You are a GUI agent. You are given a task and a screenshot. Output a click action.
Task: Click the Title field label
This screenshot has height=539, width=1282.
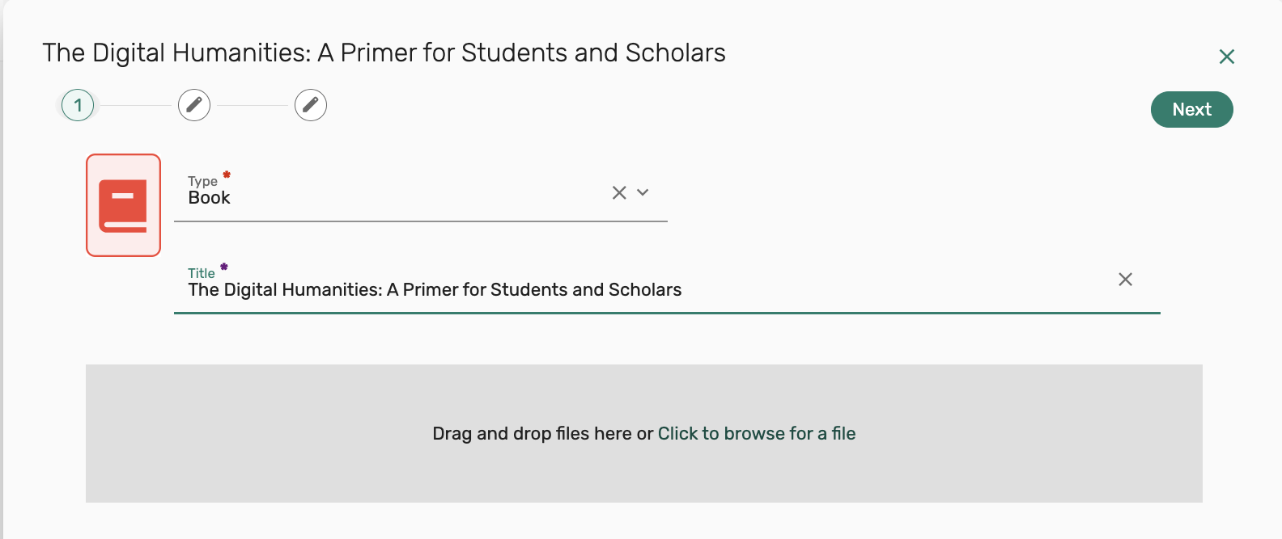pyautogui.click(x=202, y=273)
